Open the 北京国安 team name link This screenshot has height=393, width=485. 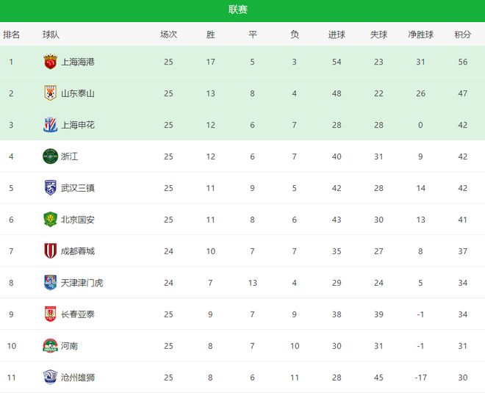[x=78, y=220]
